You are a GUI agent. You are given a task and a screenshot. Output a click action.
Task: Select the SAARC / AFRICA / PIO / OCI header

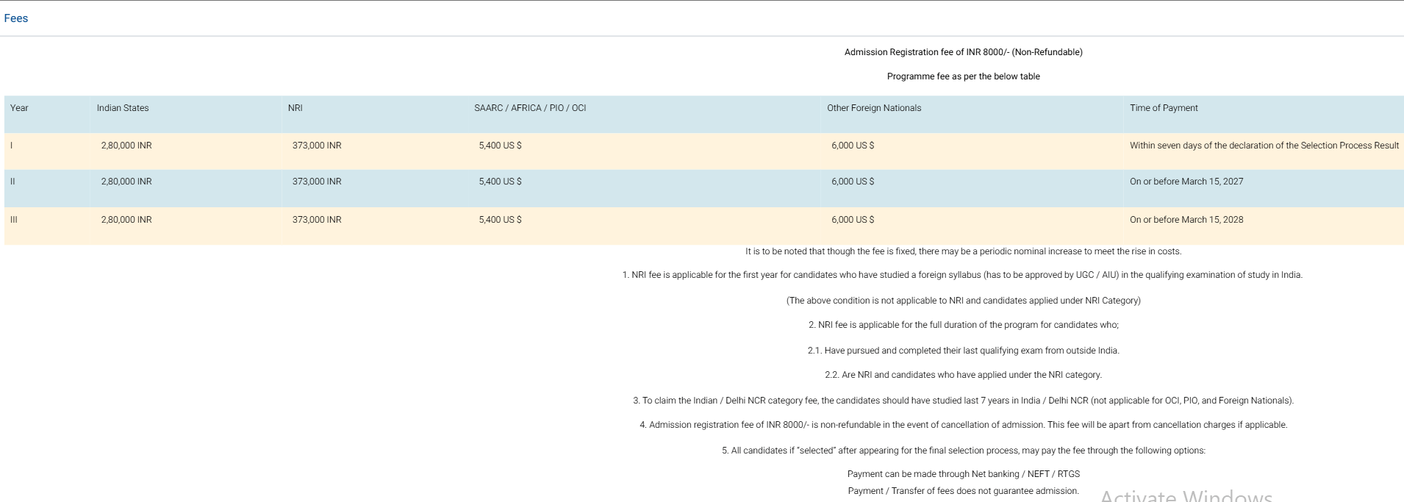(x=530, y=108)
